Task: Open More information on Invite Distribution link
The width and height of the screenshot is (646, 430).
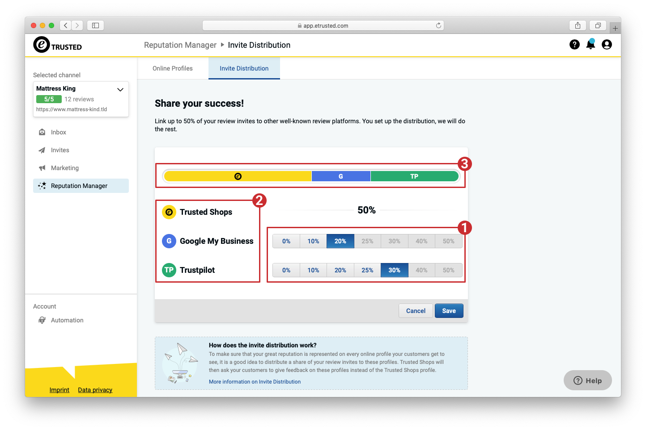Action: pos(255,382)
